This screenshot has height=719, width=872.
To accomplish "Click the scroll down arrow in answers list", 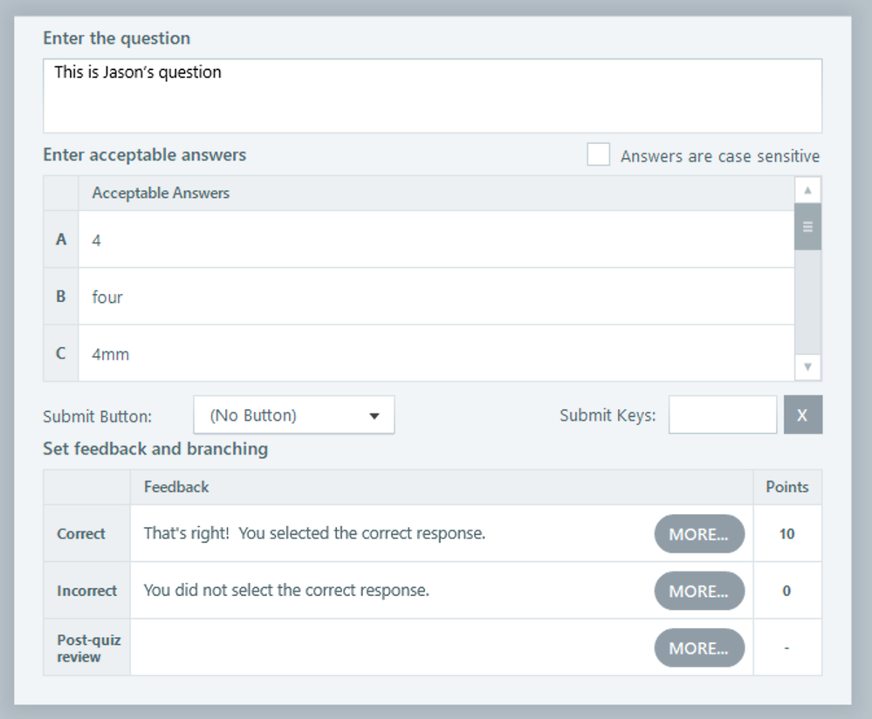I will [807, 367].
